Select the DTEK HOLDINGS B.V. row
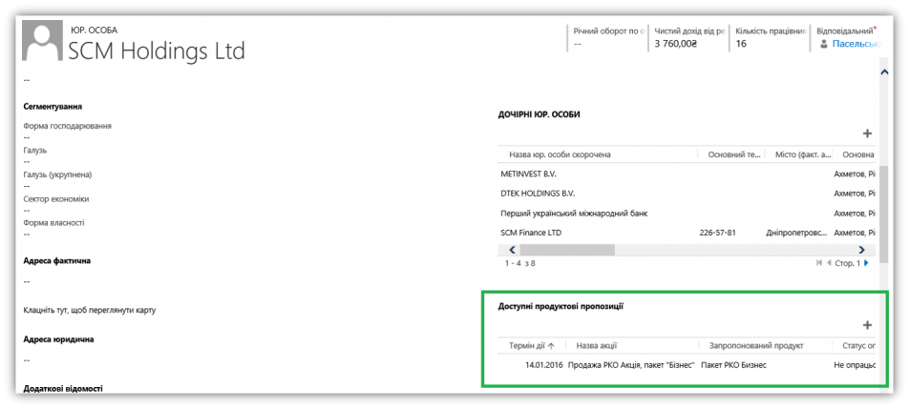909x409 pixels. 538,194
